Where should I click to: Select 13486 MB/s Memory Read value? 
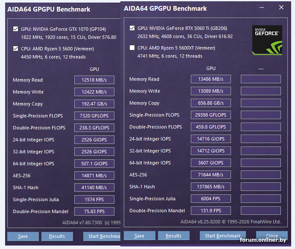211,79
